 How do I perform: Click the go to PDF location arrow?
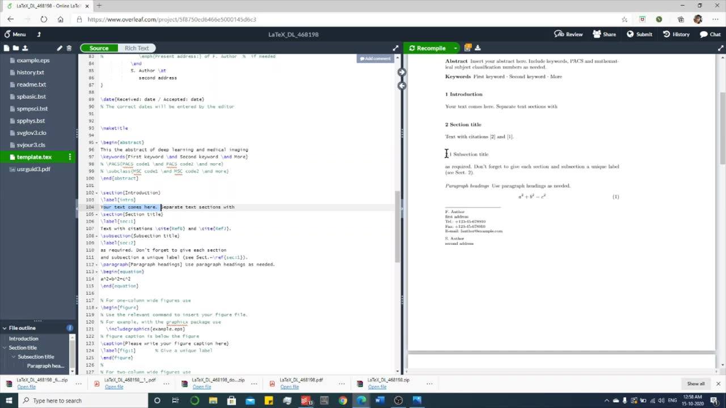[x=402, y=72]
